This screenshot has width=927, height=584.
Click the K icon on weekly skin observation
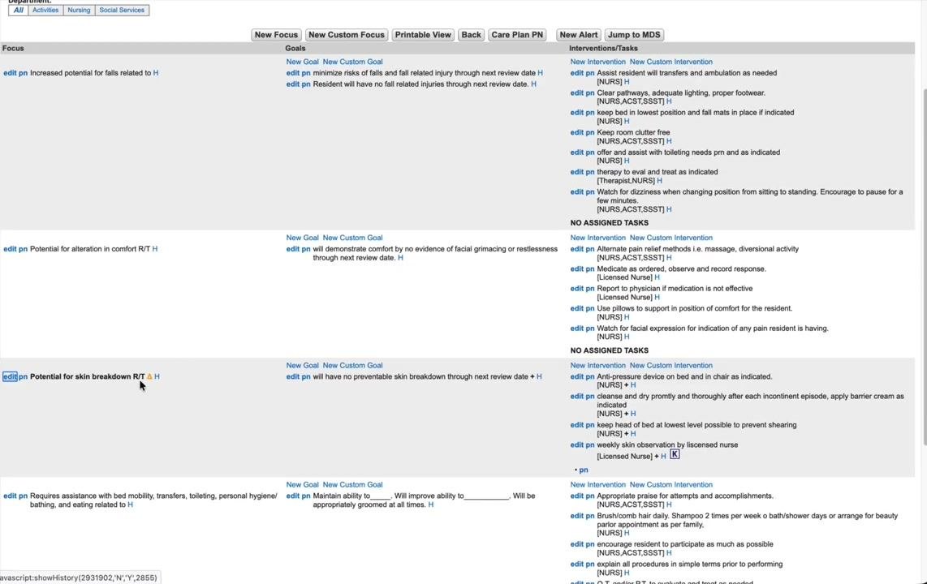click(675, 454)
